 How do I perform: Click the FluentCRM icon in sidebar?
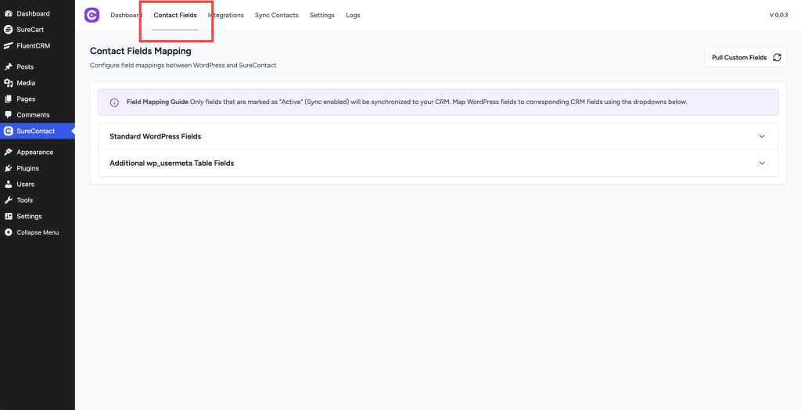pyautogui.click(x=8, y=45)
